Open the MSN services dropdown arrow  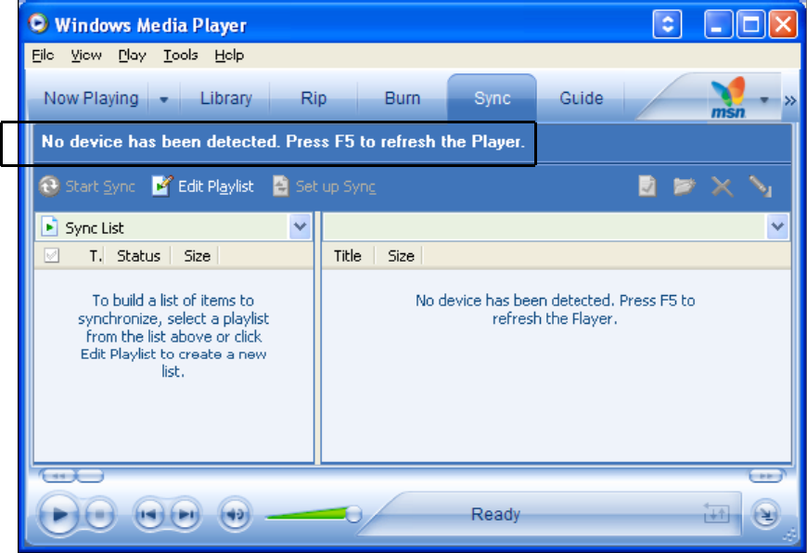coord(764,99)
